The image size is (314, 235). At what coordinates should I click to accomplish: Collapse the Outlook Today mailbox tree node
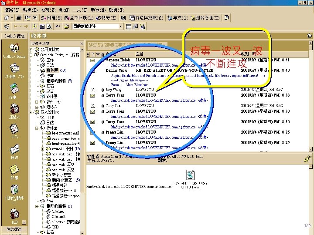(x=31, y=55)
